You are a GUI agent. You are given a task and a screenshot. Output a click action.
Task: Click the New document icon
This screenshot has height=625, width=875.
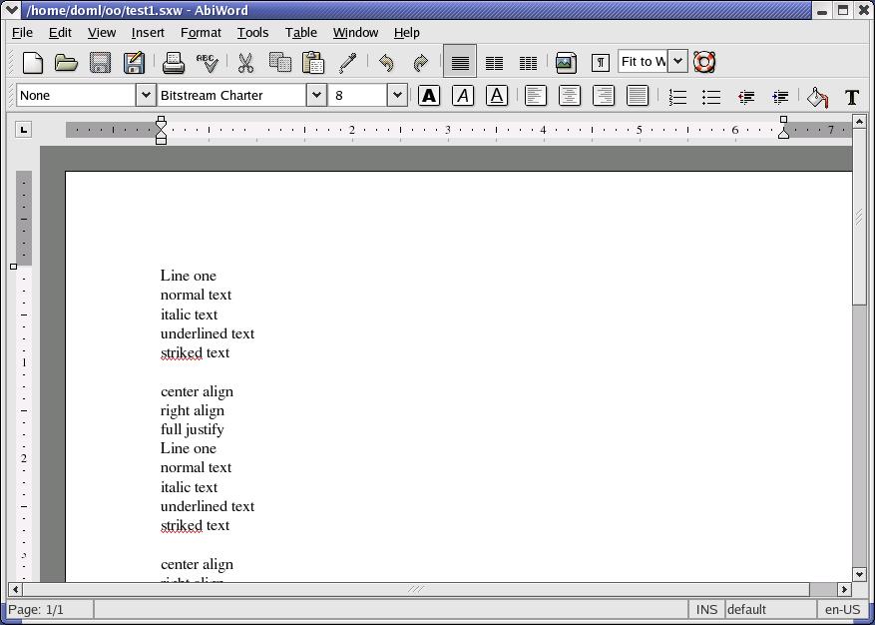coord(33,63)
